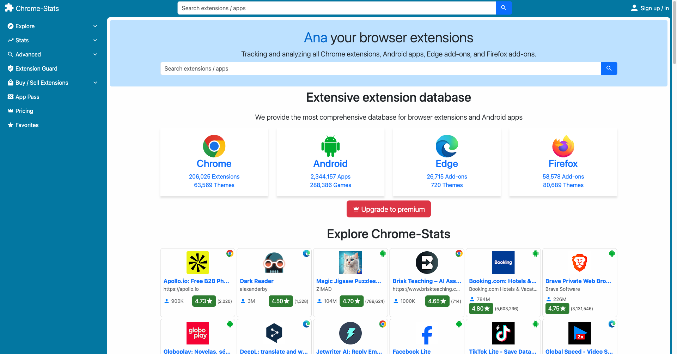Click the Chrome-Stats puzzle piece logo

coord(9,8)
